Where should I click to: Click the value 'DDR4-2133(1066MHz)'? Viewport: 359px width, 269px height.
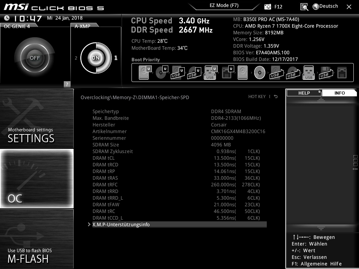click(x=236, y=118)
